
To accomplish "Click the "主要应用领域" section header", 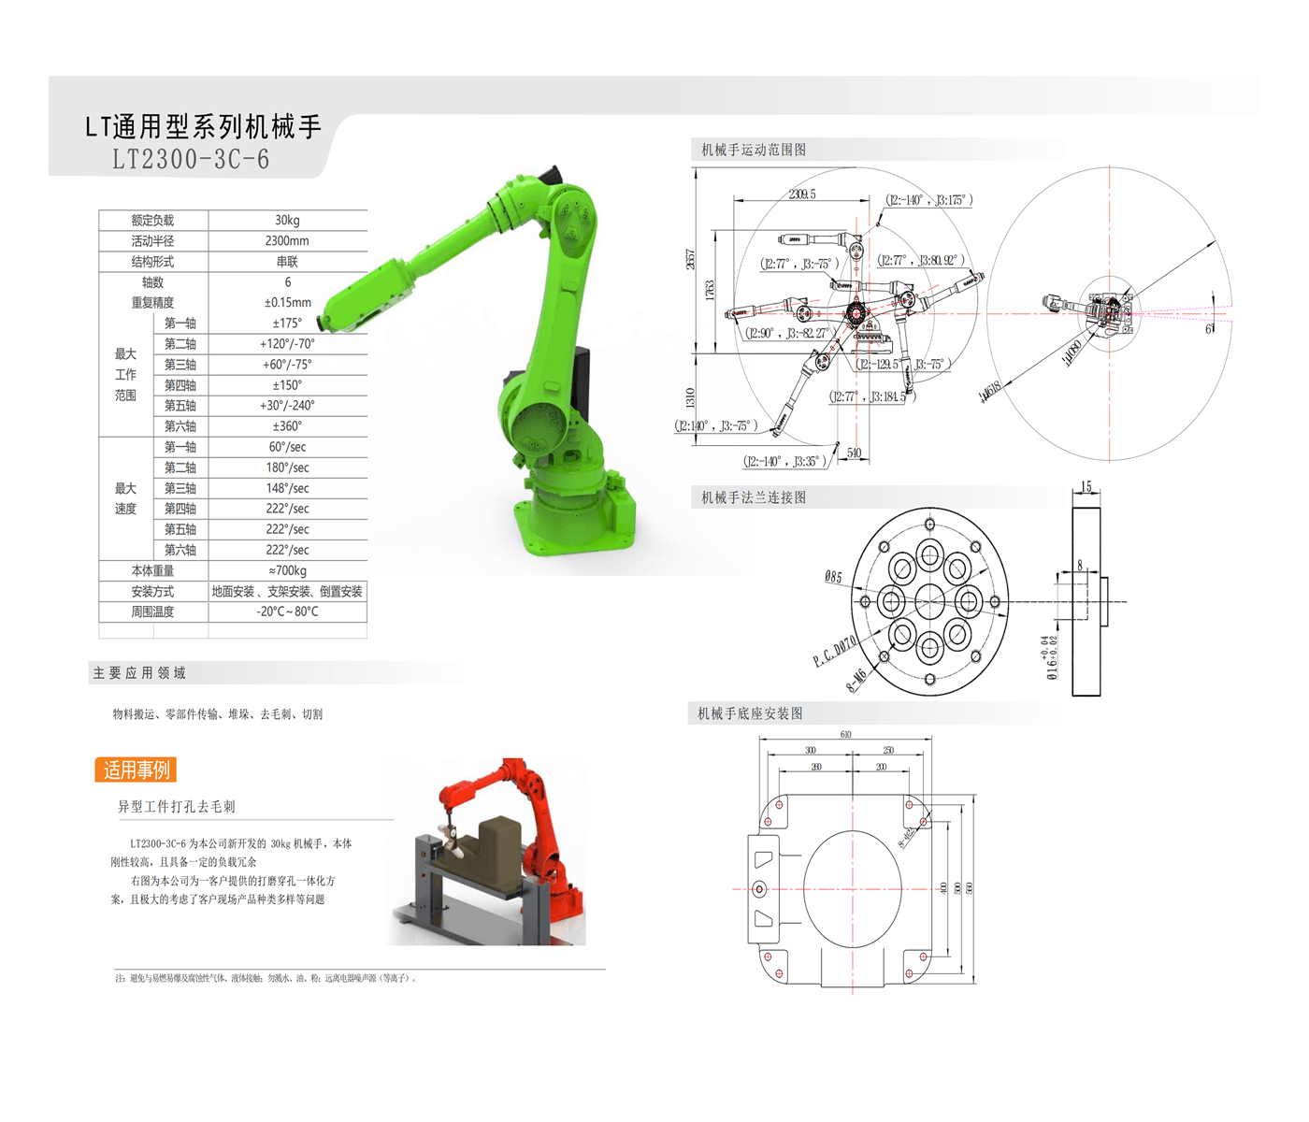I will pyautogui.click(x=138, y=673).
